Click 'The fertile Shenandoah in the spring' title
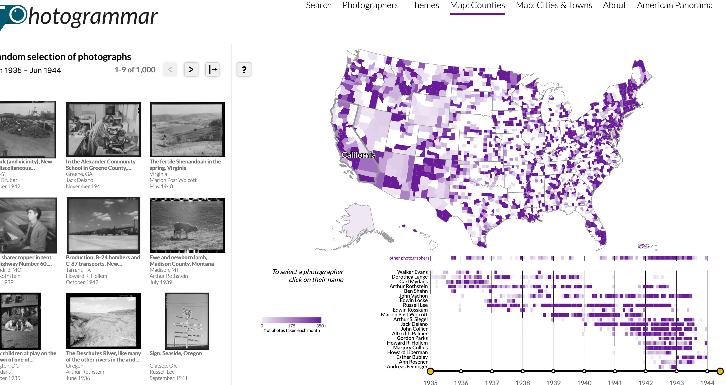This screenshot has height=385, width=726. coord(185,165)
